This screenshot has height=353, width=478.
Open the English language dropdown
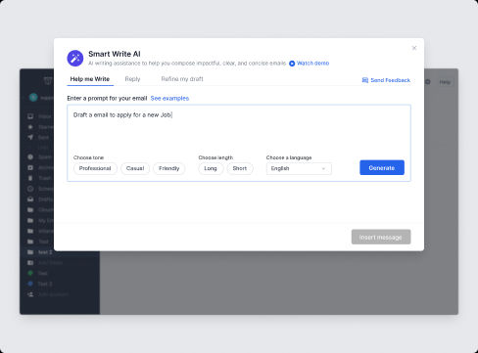point(299,168)
